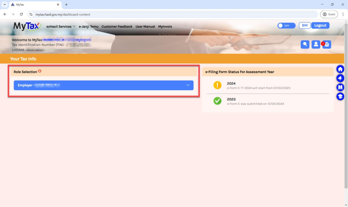348x207 pixels.
Task: Open a new browser tab
Action: 66,4
